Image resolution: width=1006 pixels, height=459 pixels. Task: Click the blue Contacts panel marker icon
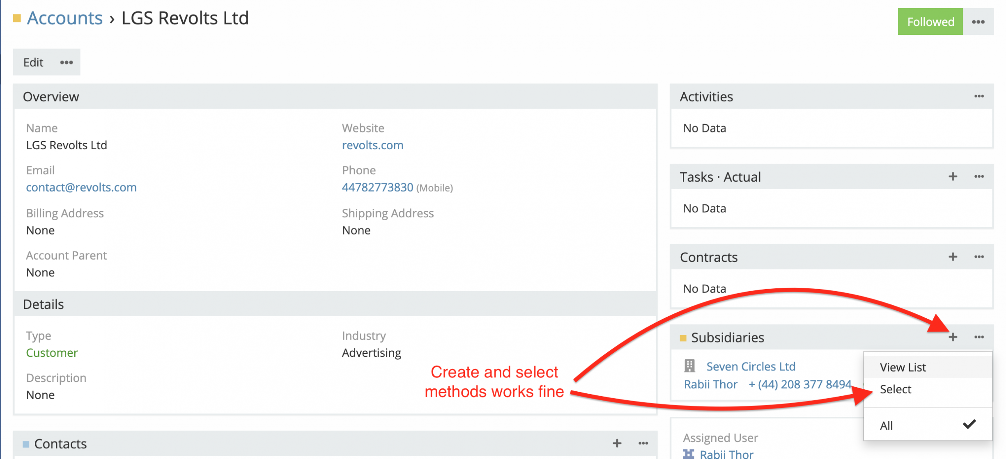(x=26, y=444)
